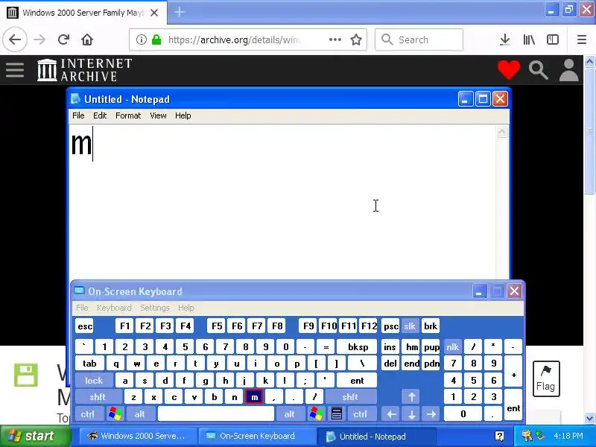Open Internet Archive hamburger navigation menu

[15, 70]
